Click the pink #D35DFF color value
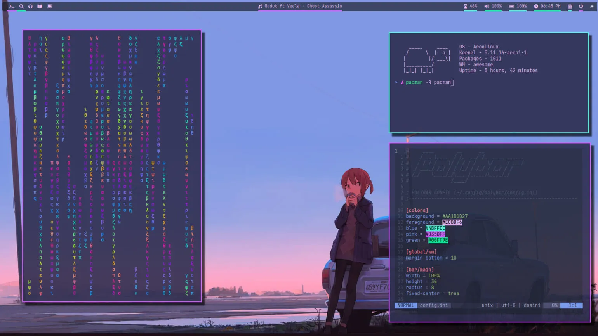 (435, 234)
